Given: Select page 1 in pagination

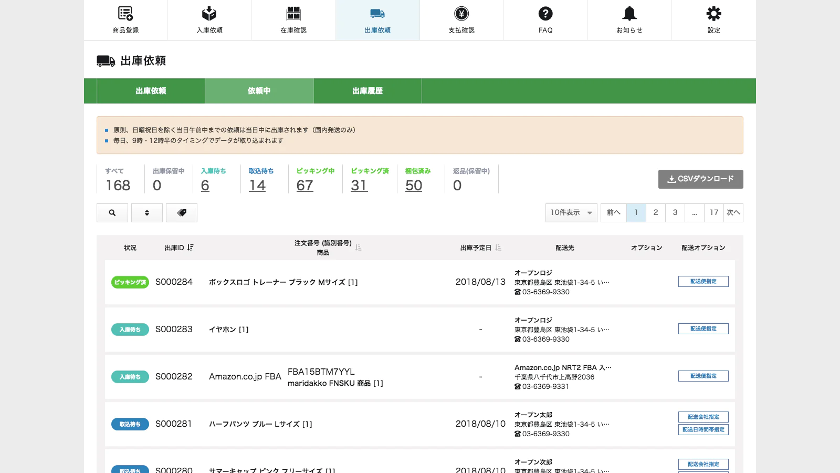Looking at the screenshot, I should coord(636,213).
